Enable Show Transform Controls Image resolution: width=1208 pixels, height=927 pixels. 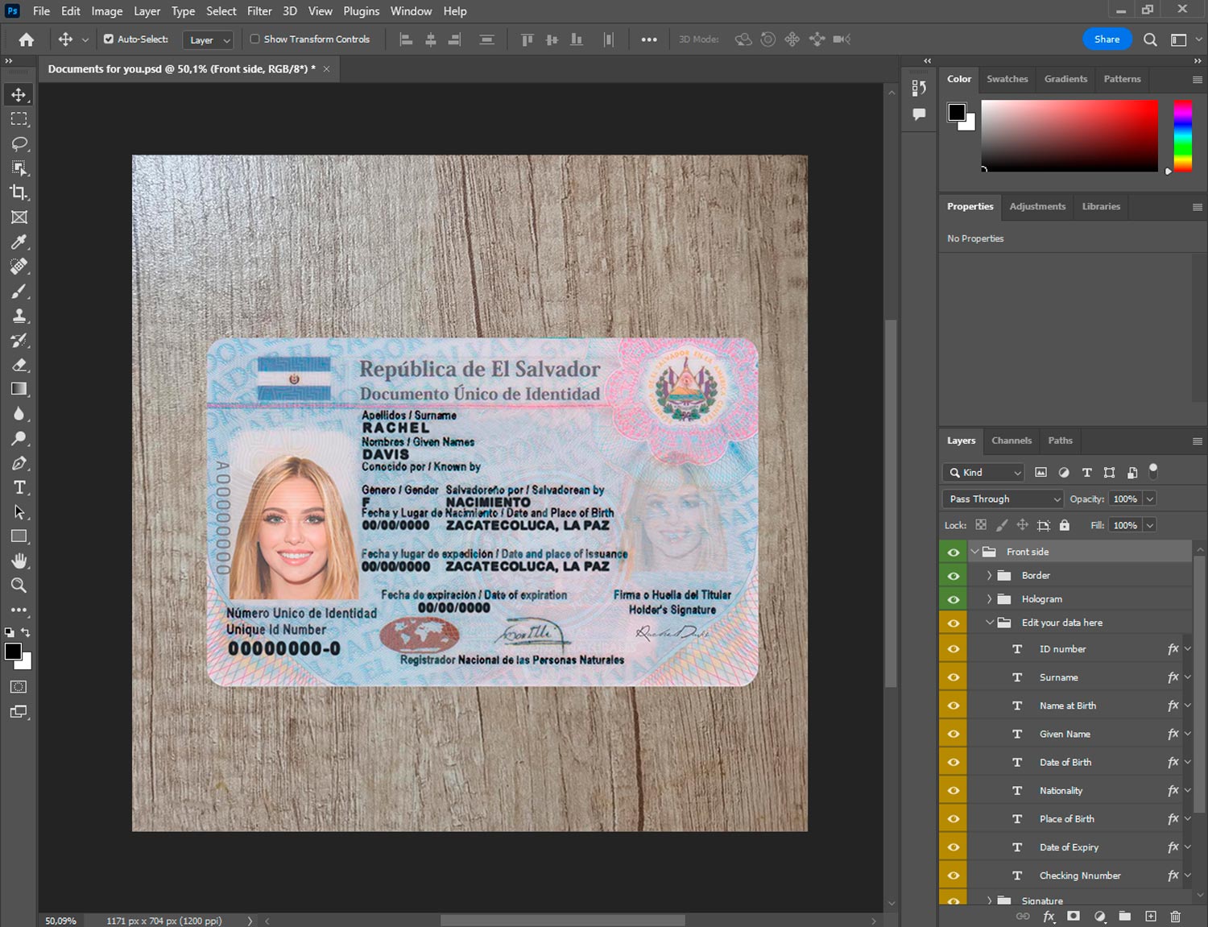click(254, 39)
